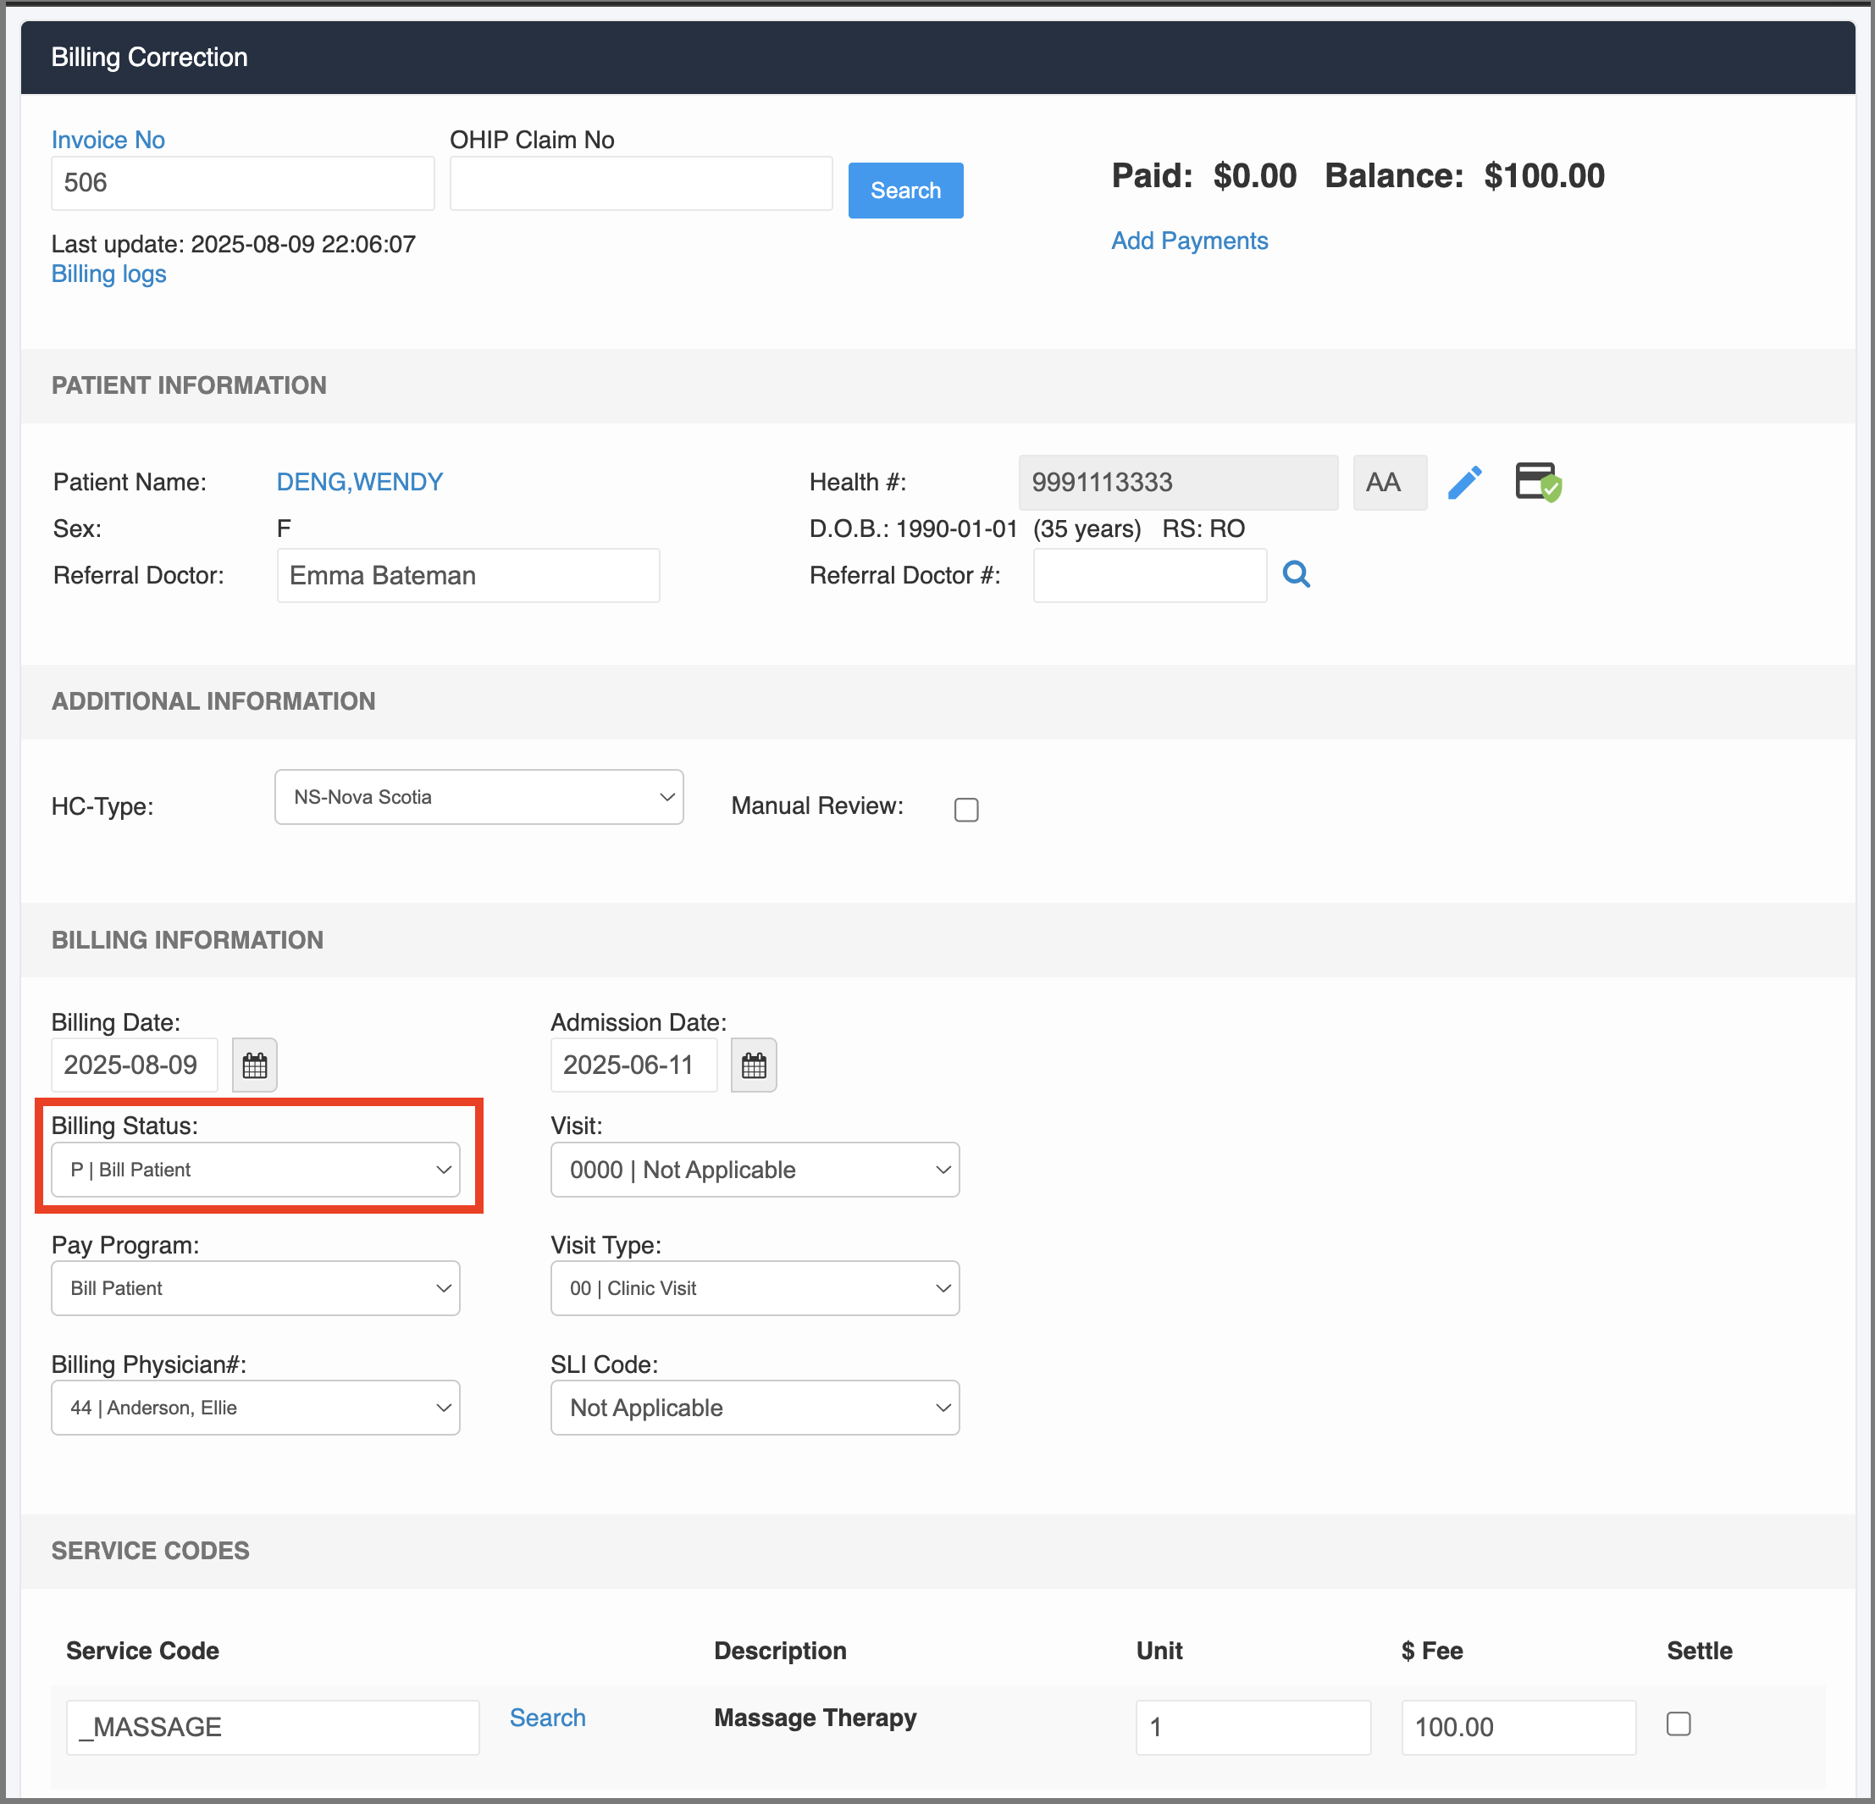The height and width of the screenshot is (1804, 1875).
Task: Expand the SLI Code dropdown
Action: coord(755,1407)
